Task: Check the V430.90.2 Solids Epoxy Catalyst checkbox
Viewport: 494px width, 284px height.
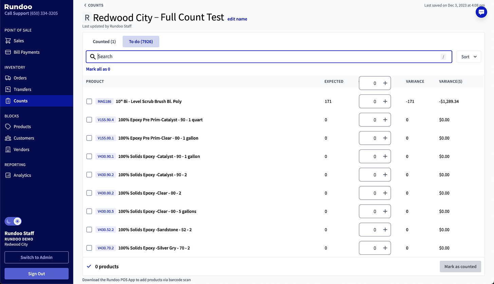Action: pos(89,175)
